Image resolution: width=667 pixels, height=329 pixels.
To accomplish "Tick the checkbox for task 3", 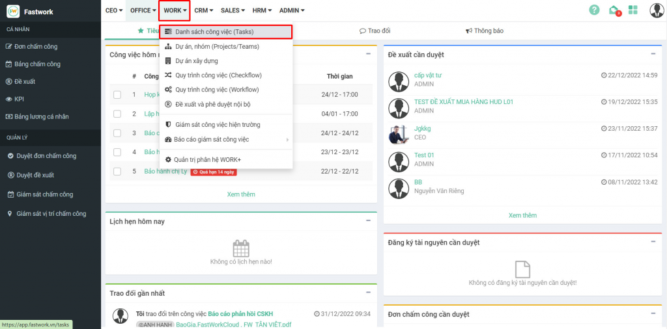I will (117, 133).
